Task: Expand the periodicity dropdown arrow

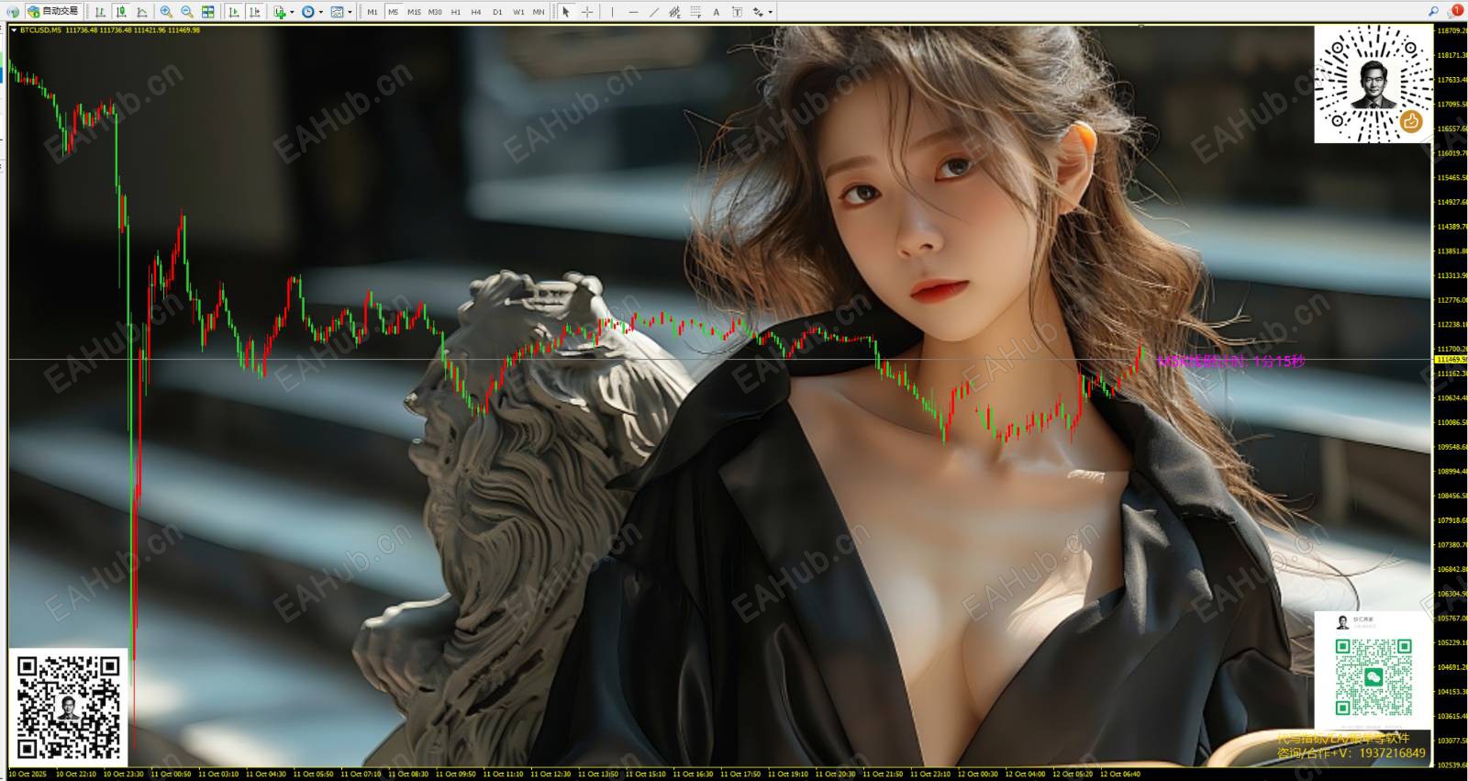Action: (x=320, y=12)
